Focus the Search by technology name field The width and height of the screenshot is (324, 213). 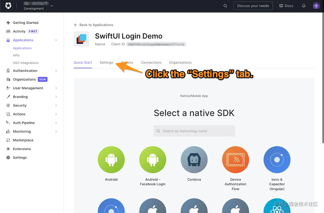(x=194, y=131)
